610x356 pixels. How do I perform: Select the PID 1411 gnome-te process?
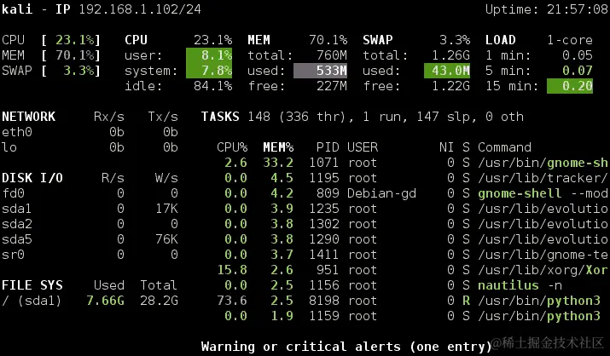point(412,255)
